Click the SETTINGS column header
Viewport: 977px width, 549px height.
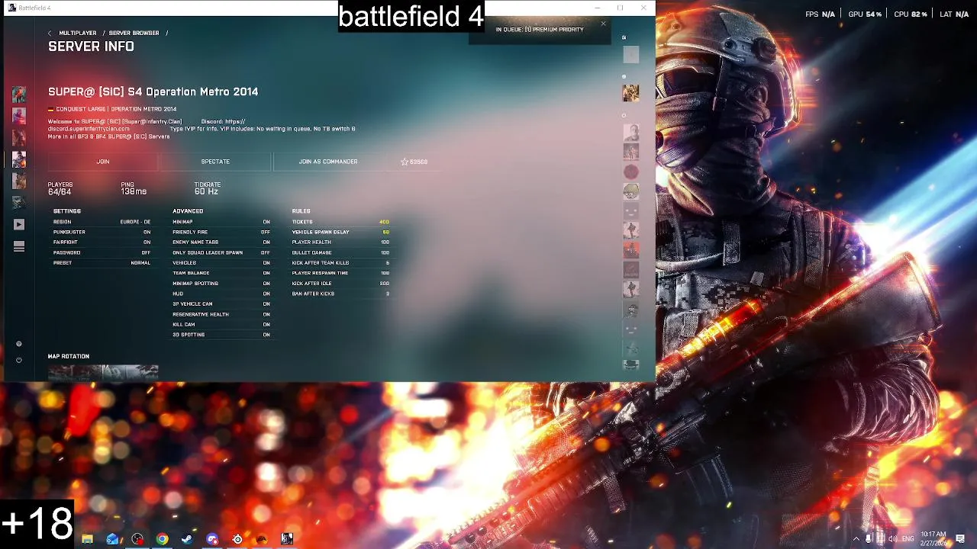click(x=67, y=211)
